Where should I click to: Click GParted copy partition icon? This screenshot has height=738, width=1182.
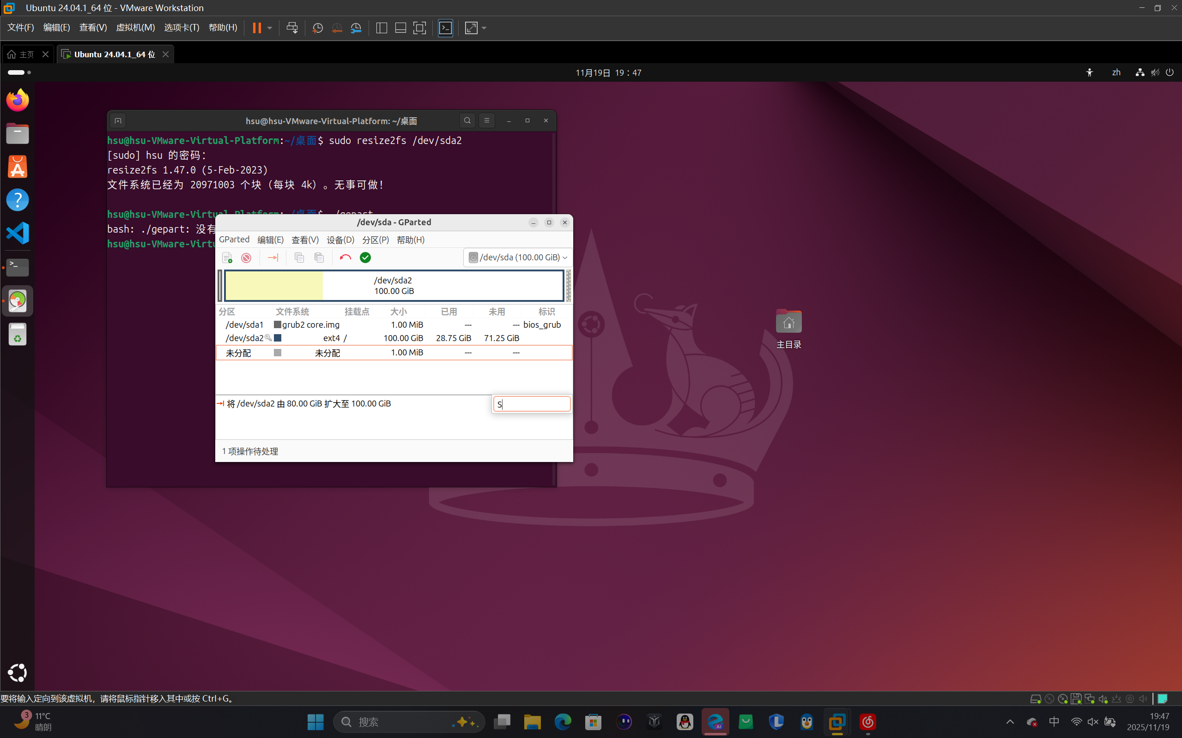(x=299, y=257)
